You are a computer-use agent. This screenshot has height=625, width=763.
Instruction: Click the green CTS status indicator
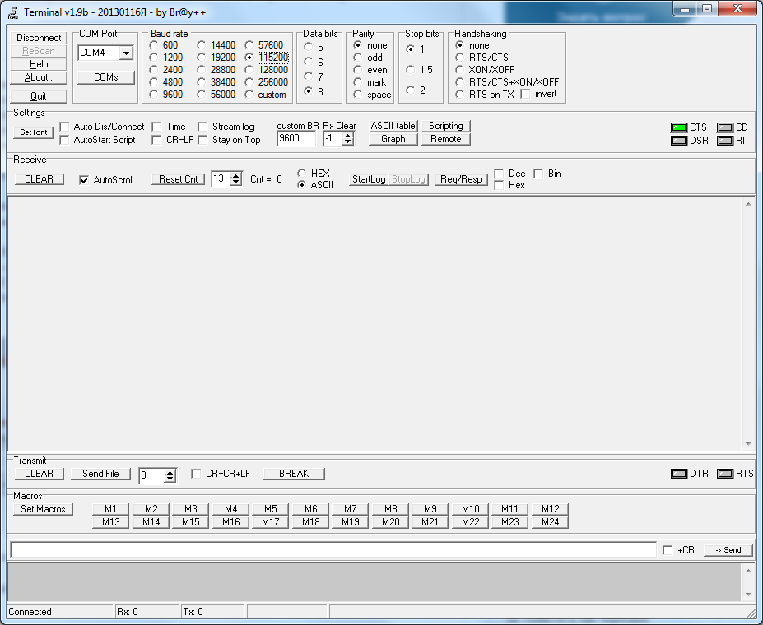pos(681,125)
